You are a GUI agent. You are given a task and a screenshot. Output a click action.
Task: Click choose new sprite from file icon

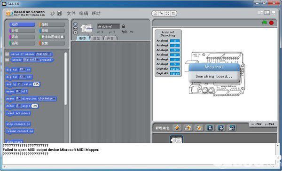click(x=188, y=128)
